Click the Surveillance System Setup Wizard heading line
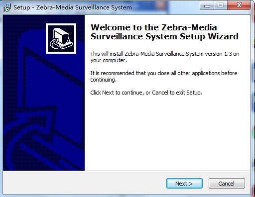 (164, 36)
